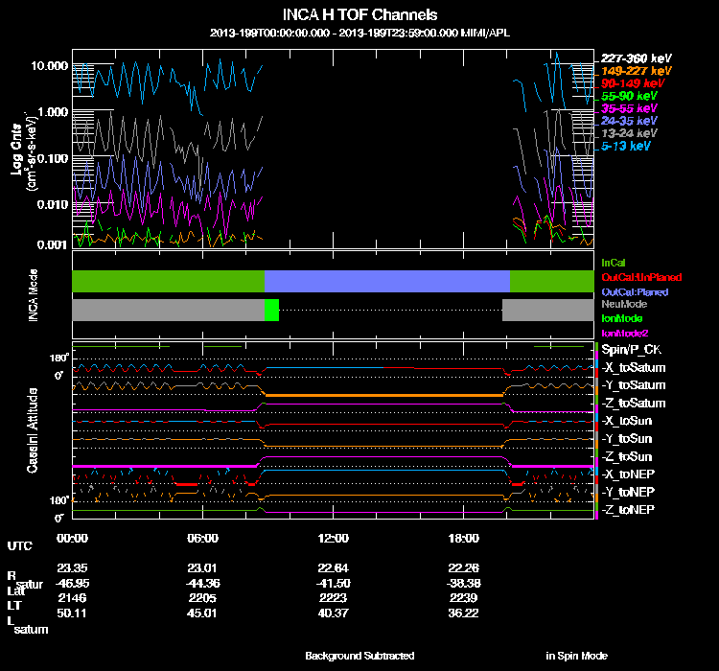Screen dimensions: 719x671
Task: Select the InCal mode legend label
Action: click(x=614, y=263)
